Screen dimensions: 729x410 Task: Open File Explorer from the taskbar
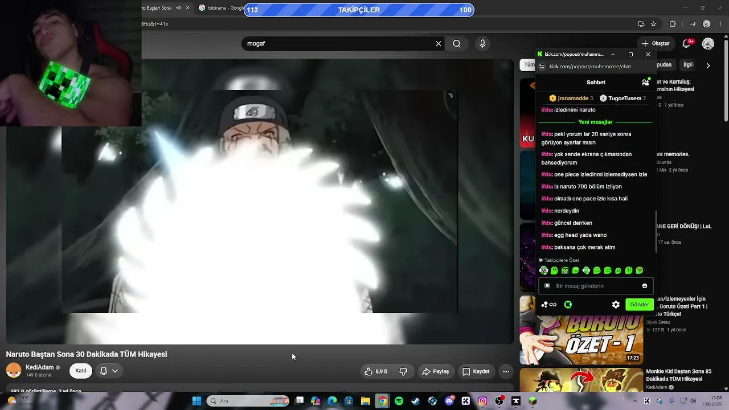pyautogui.click(x=366, y=401)
